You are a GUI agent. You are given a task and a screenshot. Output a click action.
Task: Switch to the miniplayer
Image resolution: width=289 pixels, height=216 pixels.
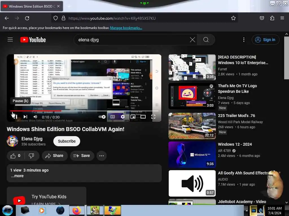(x=133, y=117)
